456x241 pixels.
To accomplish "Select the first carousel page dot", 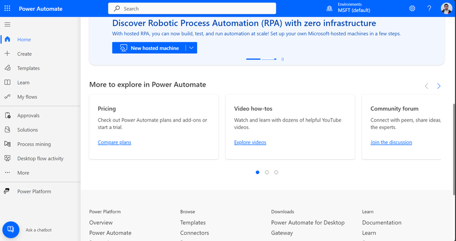I will [258, 172].
